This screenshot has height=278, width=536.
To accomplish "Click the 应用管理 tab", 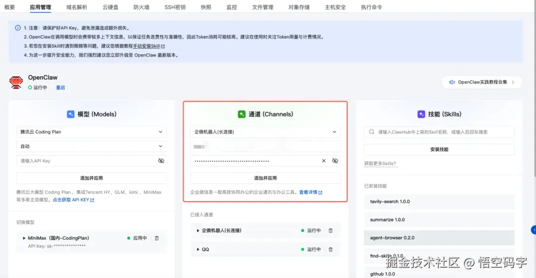I will coord(40,7).
